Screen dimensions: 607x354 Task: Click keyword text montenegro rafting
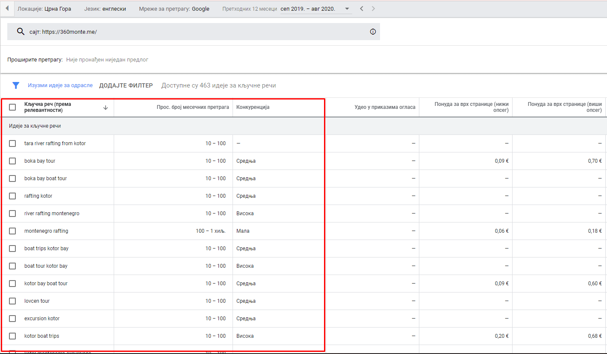(46, 231)
